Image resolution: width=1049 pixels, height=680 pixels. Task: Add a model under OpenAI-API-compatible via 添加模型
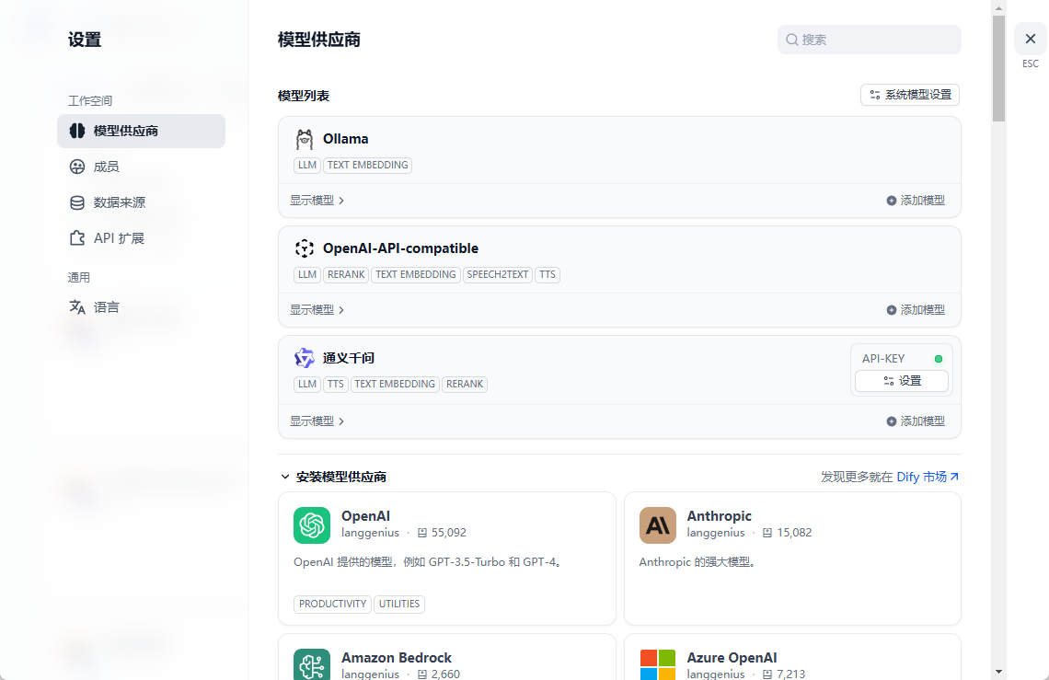916,309
